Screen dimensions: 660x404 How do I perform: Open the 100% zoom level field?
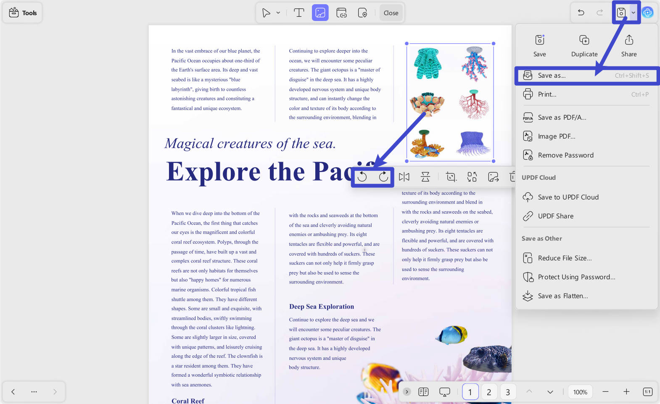(580, 392)
